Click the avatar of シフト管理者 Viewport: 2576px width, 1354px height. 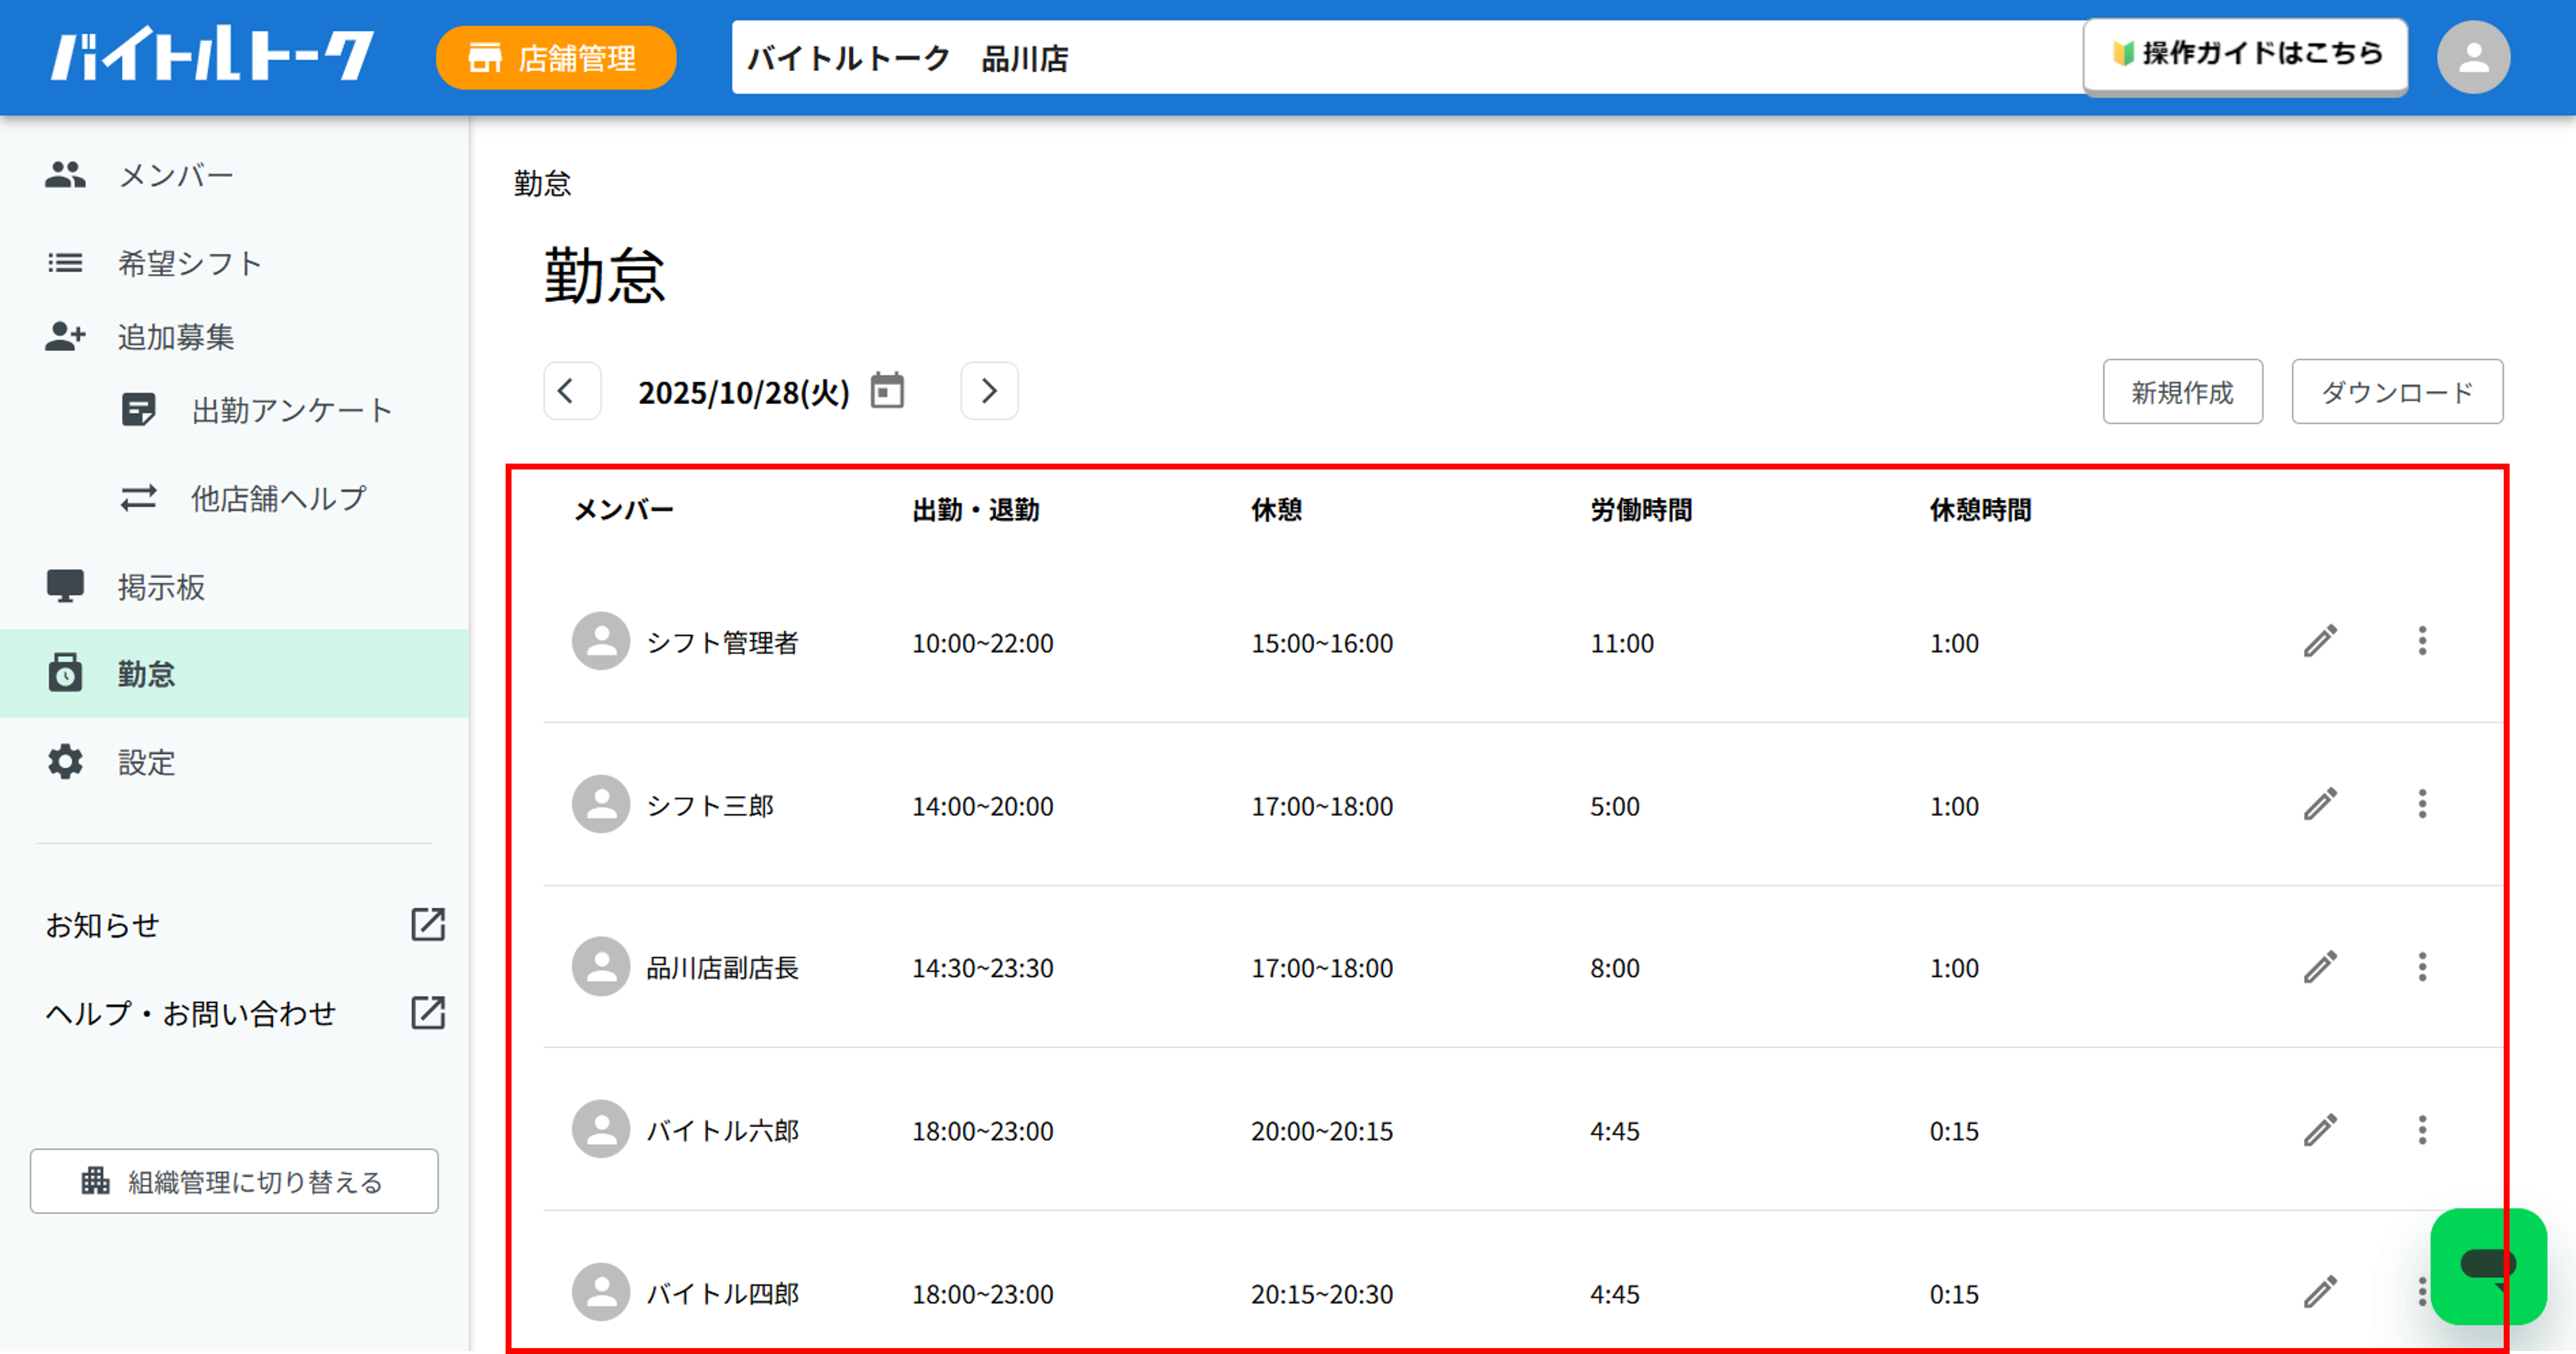[x=601, y=641]
